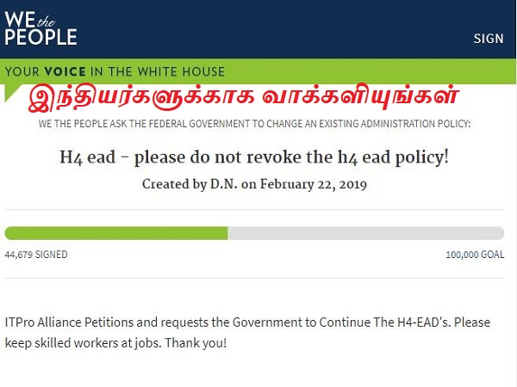Open the "H4 ead - please do not revoke" petition title
Viewport: 517px width, 387px height.
[254, 157]
